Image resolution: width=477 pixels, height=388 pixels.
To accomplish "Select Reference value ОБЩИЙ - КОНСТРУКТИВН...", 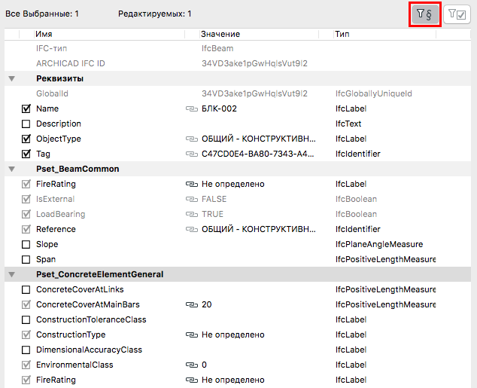I will pos(259,229).
